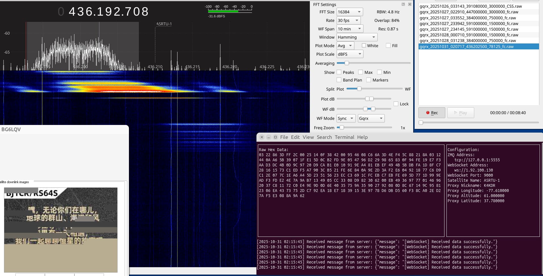
Task: Enable the Peaks checkbox
Action: (339, 72)
